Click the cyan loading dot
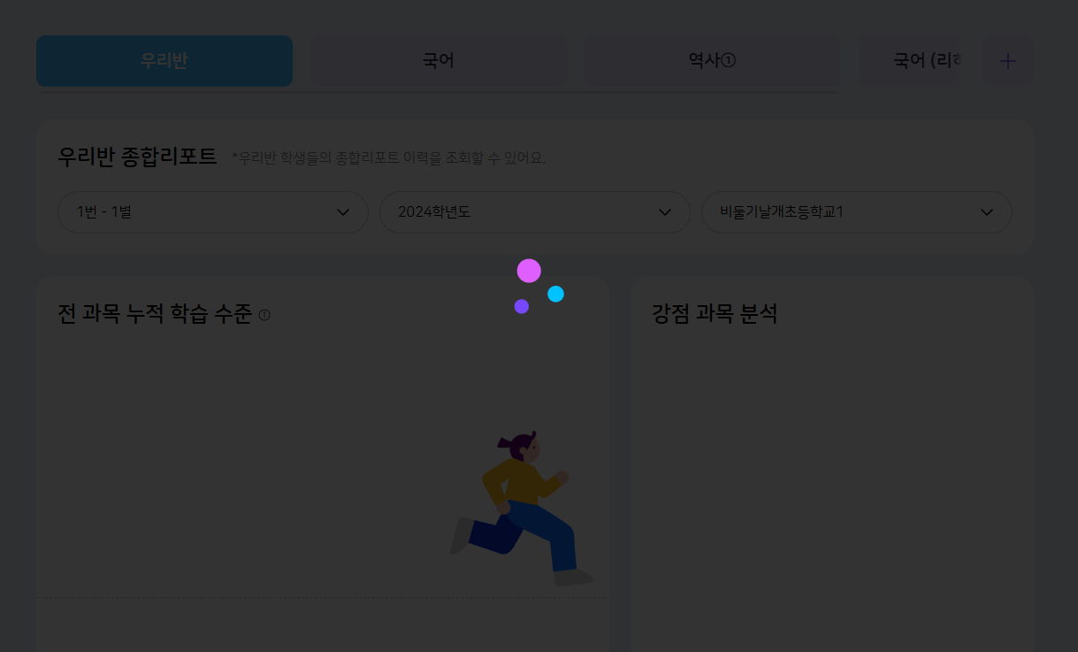 [x=555, y=294]
